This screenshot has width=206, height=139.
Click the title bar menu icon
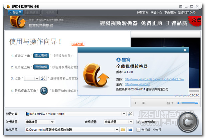181,6
